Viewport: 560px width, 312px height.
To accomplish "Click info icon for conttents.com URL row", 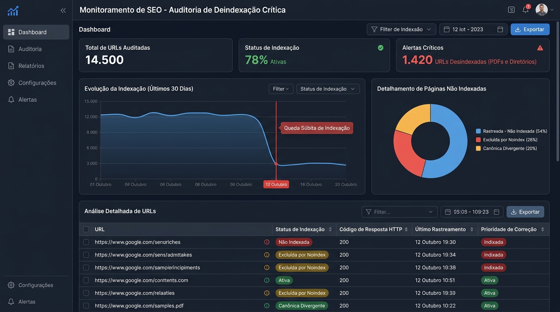I will pyautogui.click(x=267, y=280).
